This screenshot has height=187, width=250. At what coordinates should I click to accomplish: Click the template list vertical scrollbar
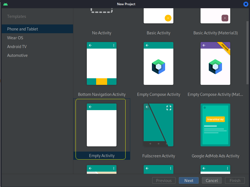pyautogui.click(x=248, y=53)
